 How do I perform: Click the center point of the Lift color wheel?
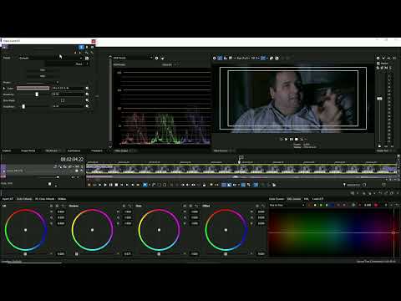click(26, 230)
